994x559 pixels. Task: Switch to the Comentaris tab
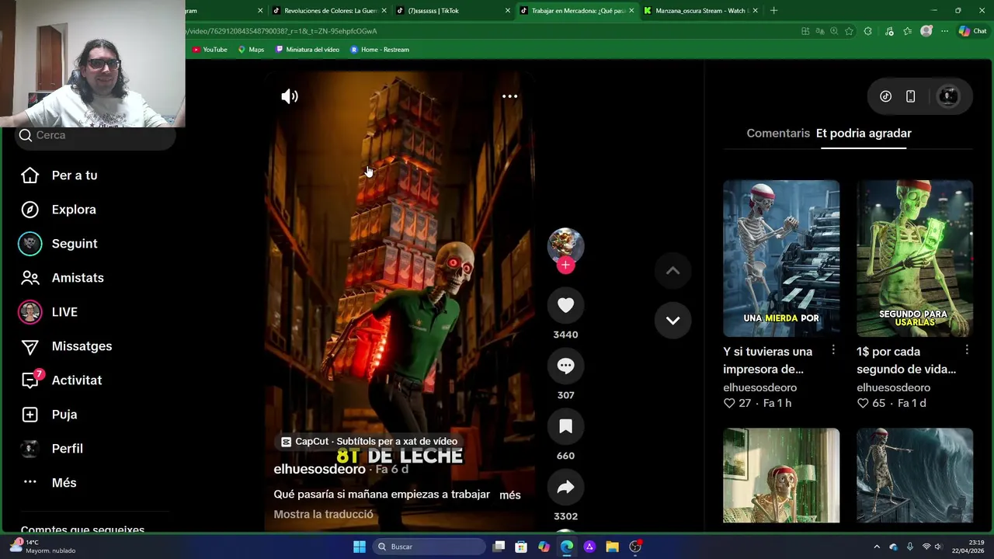(x=778, y=133)
